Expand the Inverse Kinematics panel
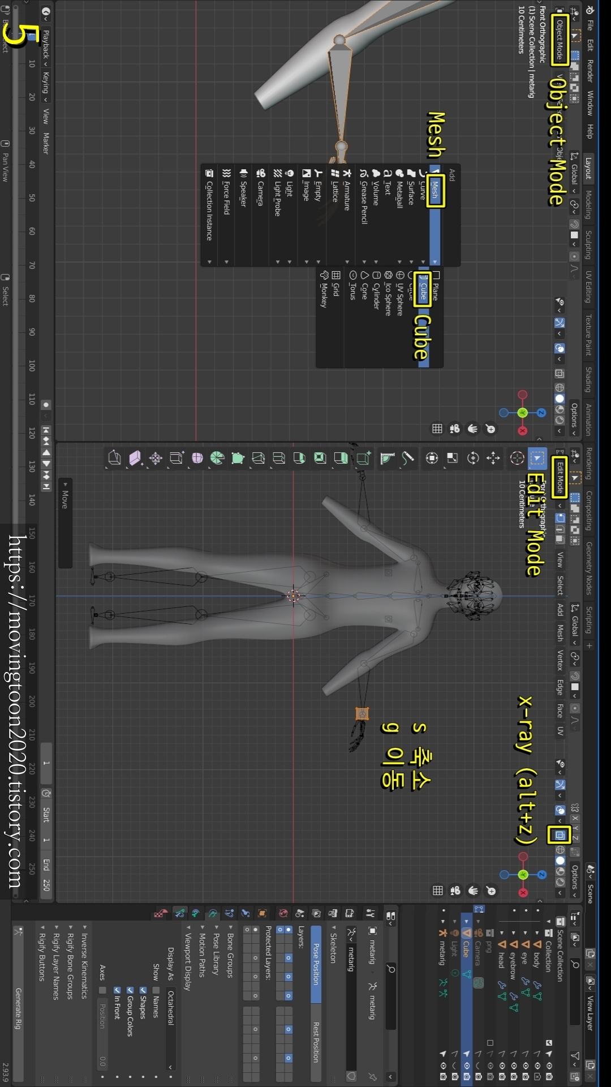611x1087 pixels. (84, 962)
